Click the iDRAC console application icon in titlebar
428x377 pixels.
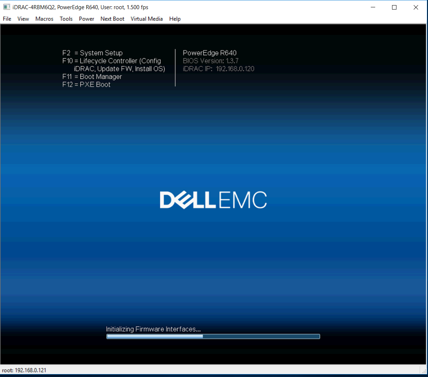click(7, 7)
